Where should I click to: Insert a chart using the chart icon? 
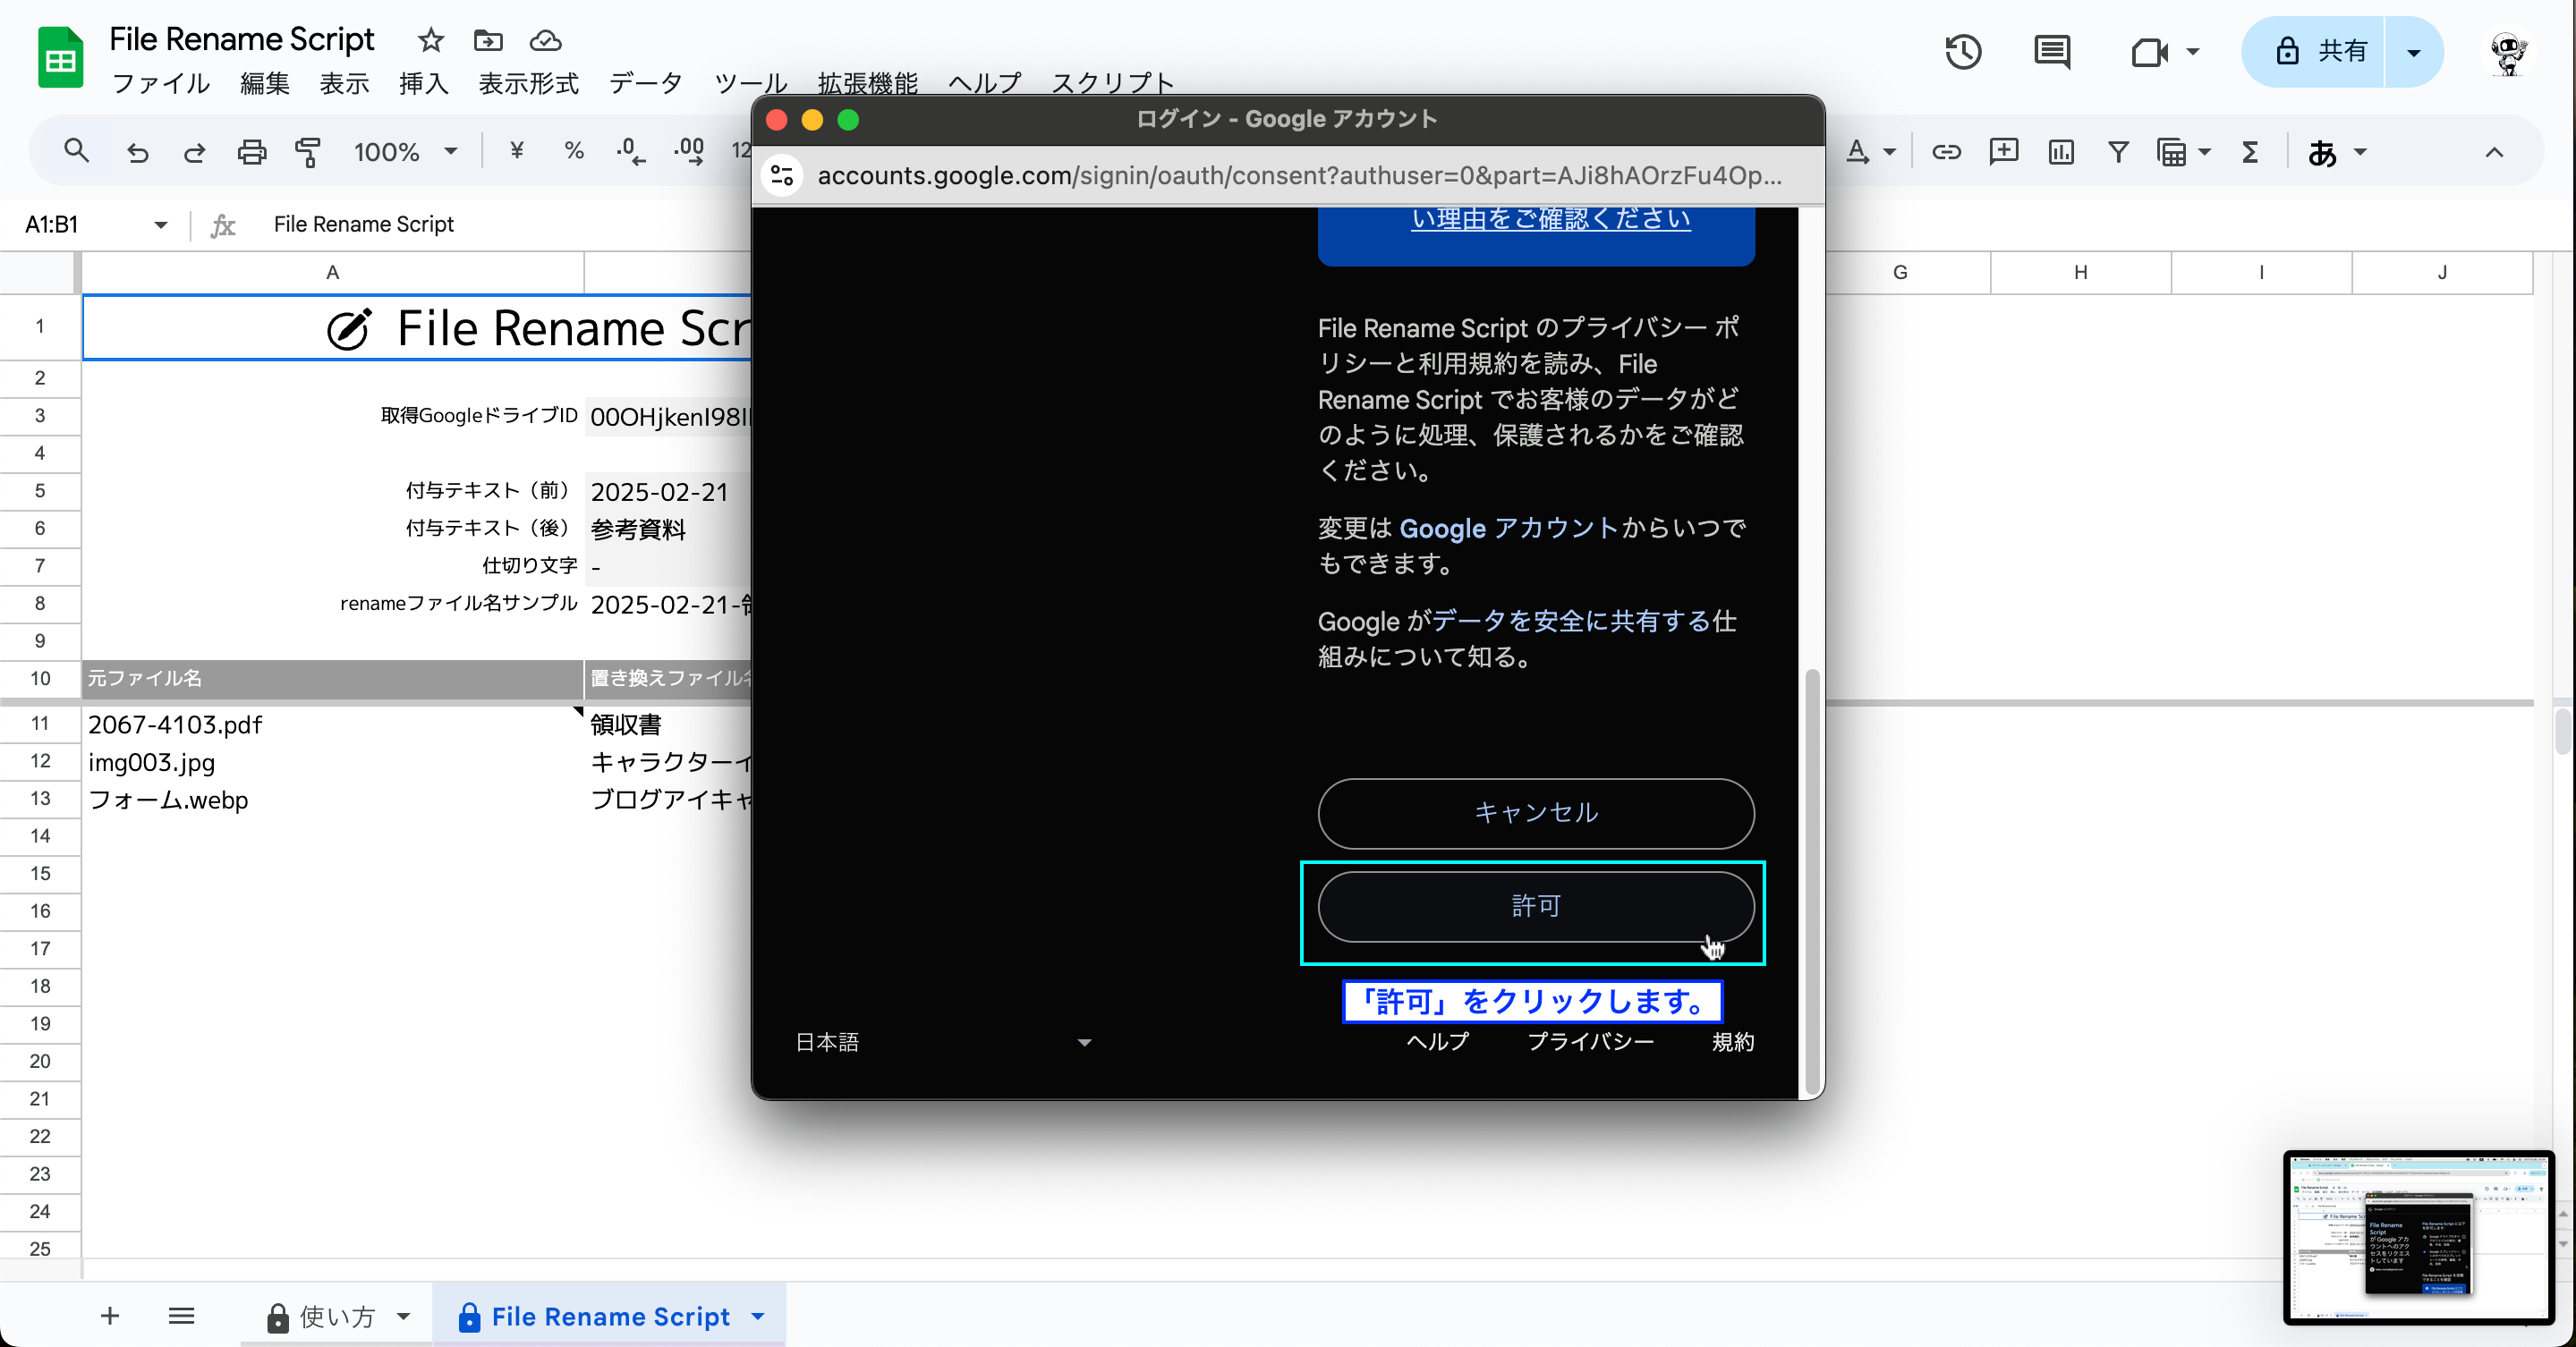[2061, 152]
